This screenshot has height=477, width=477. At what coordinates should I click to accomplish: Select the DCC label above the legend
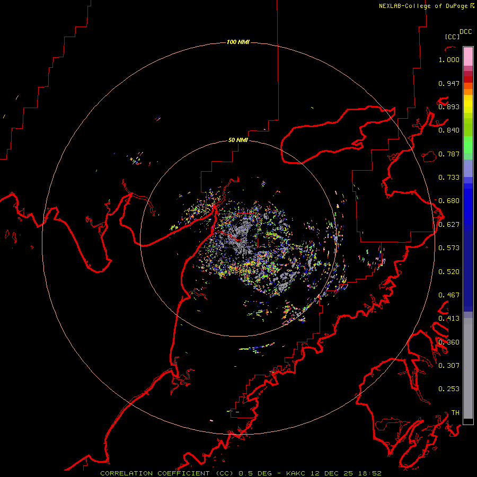coord(466,32)
